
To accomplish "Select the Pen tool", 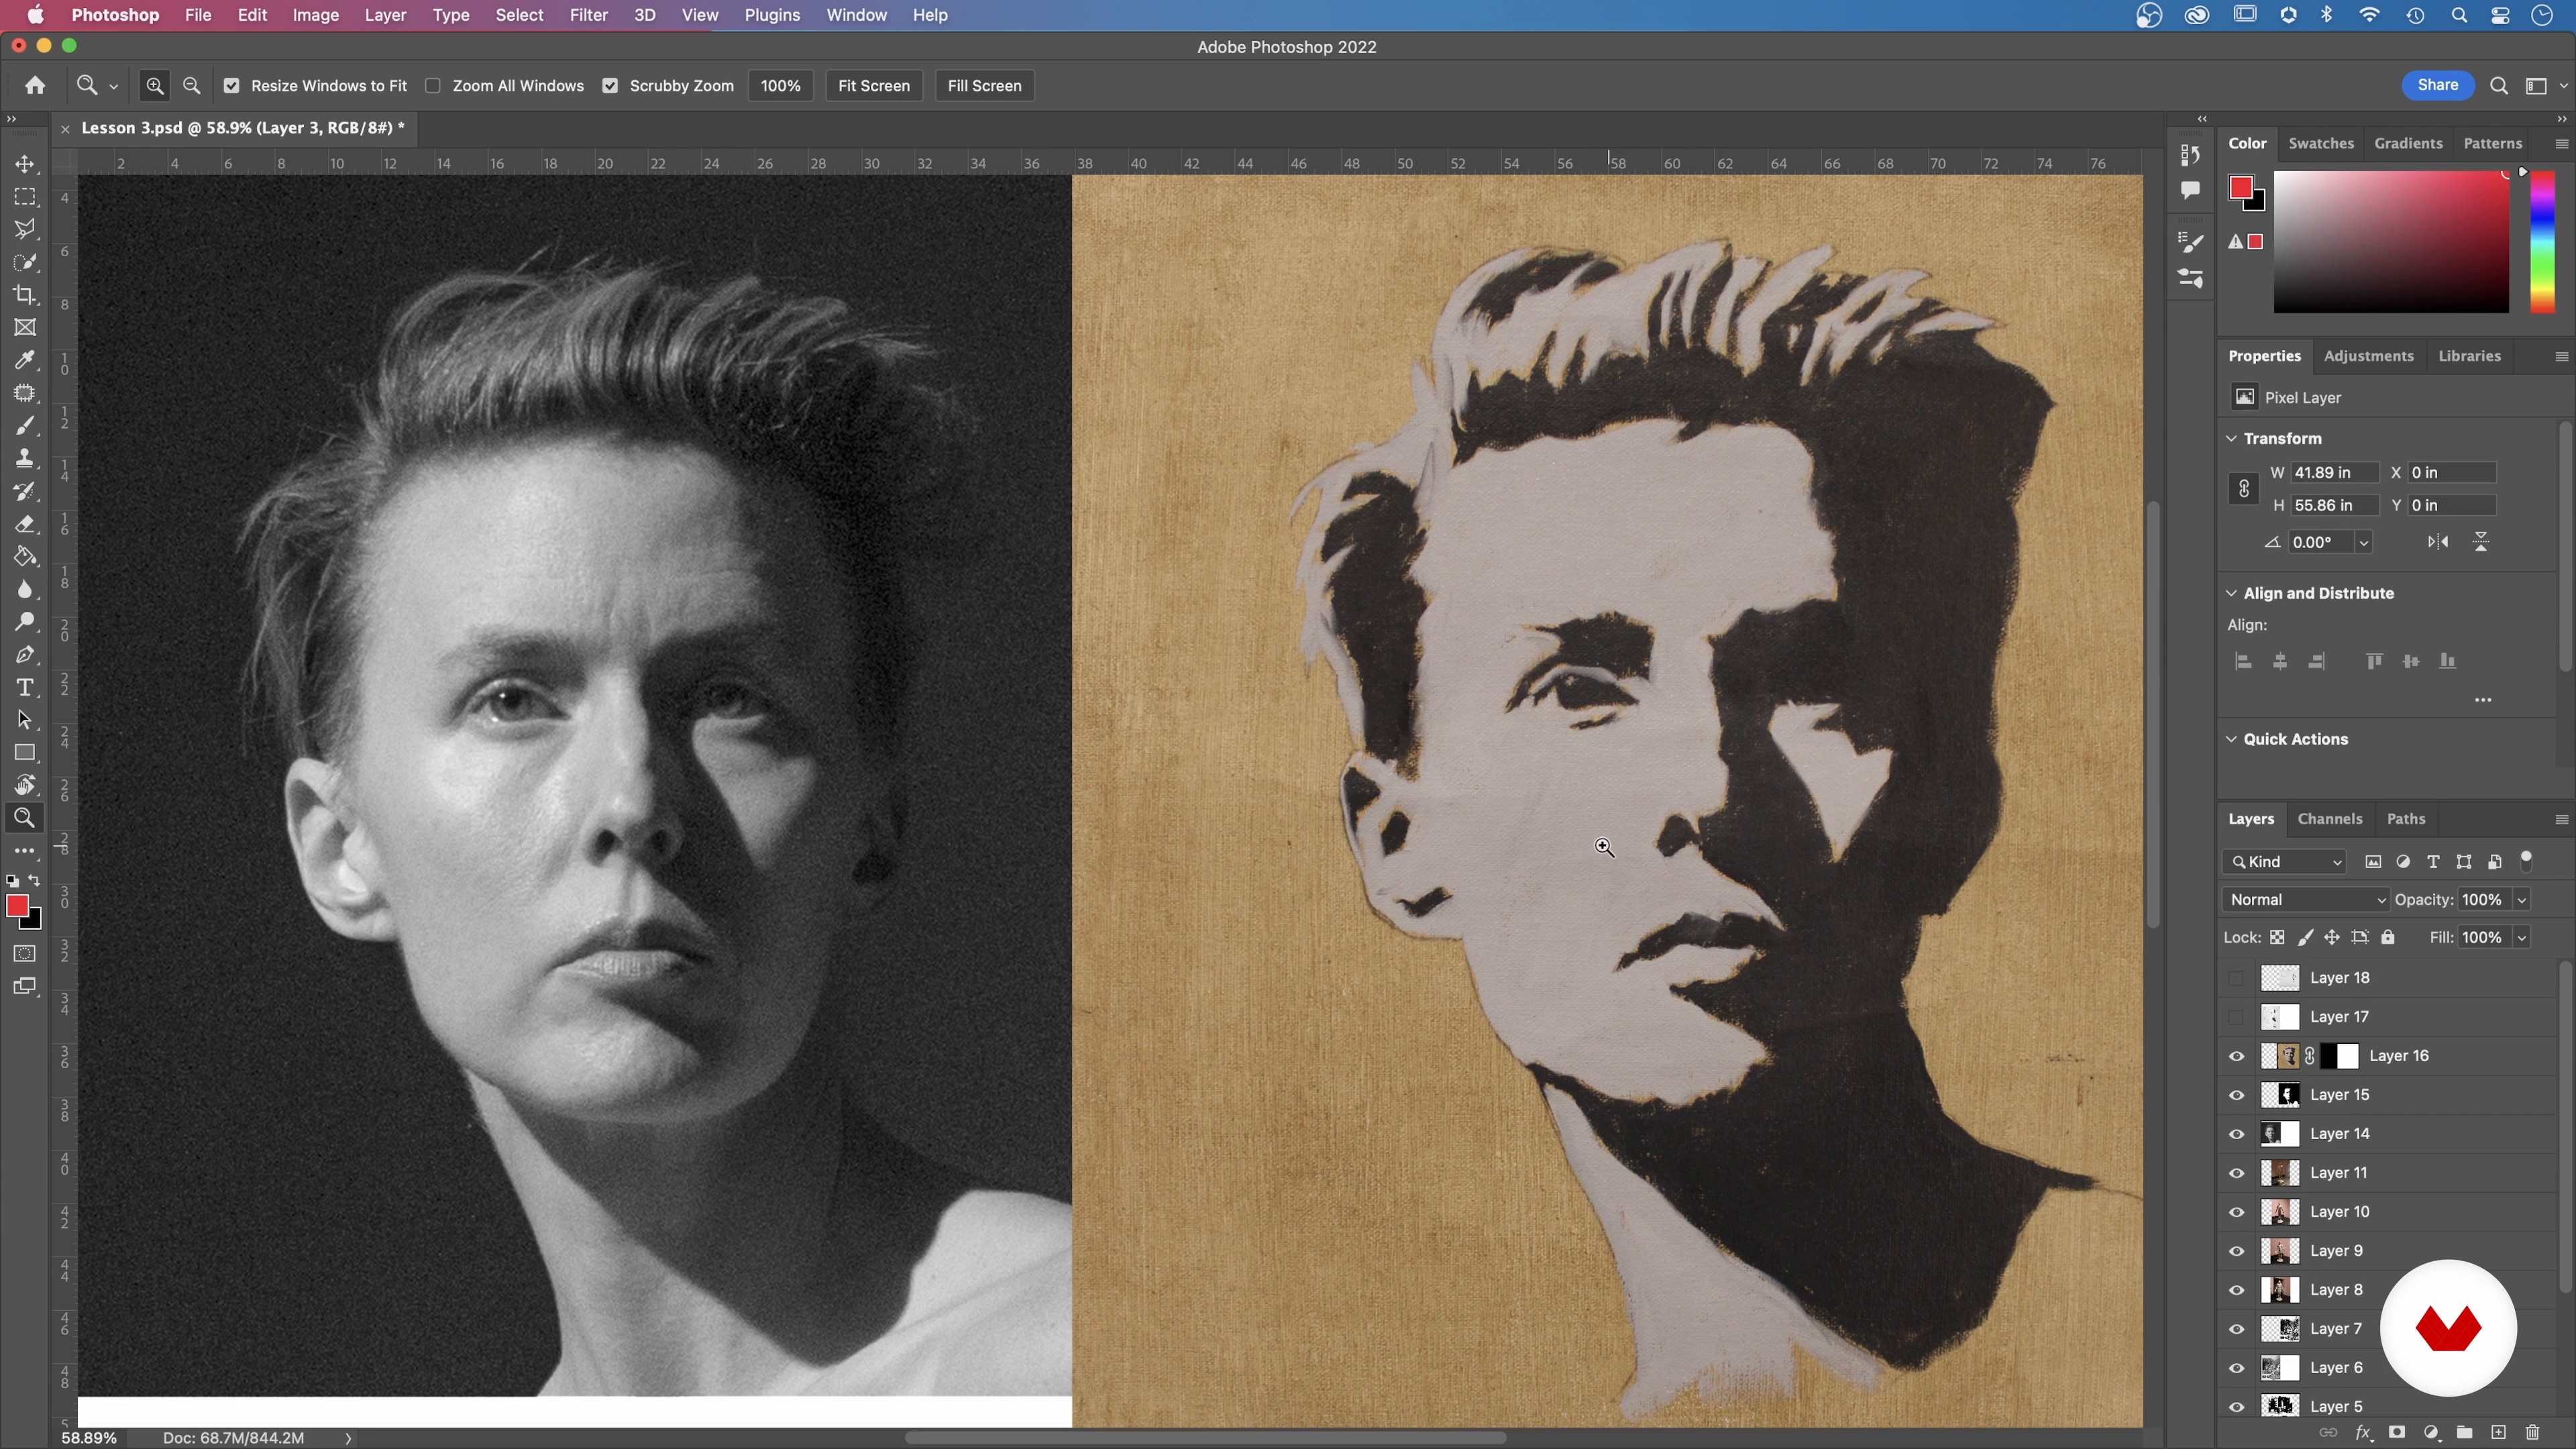I will pos(25,655).
